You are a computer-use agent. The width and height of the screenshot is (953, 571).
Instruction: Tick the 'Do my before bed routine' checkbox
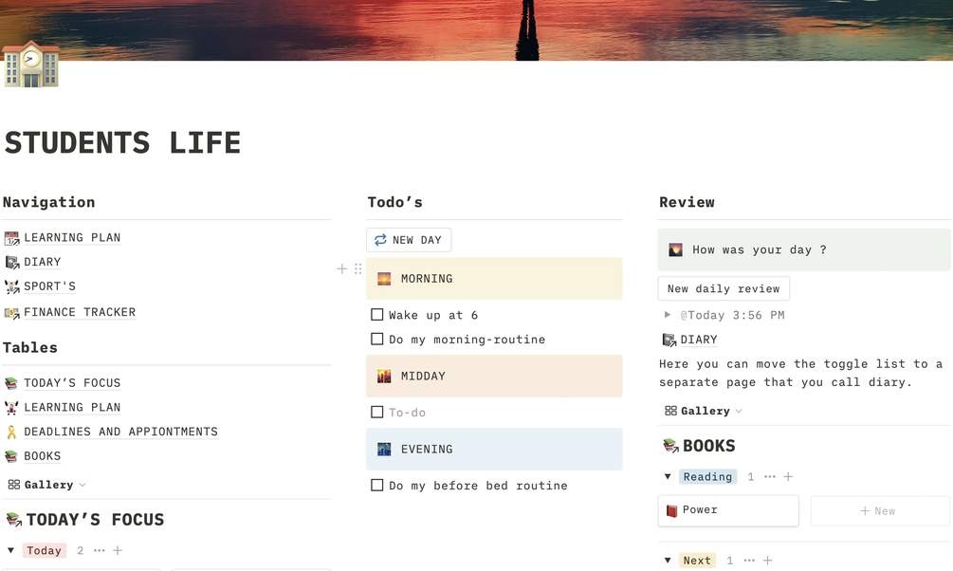[x=377, y=486]
